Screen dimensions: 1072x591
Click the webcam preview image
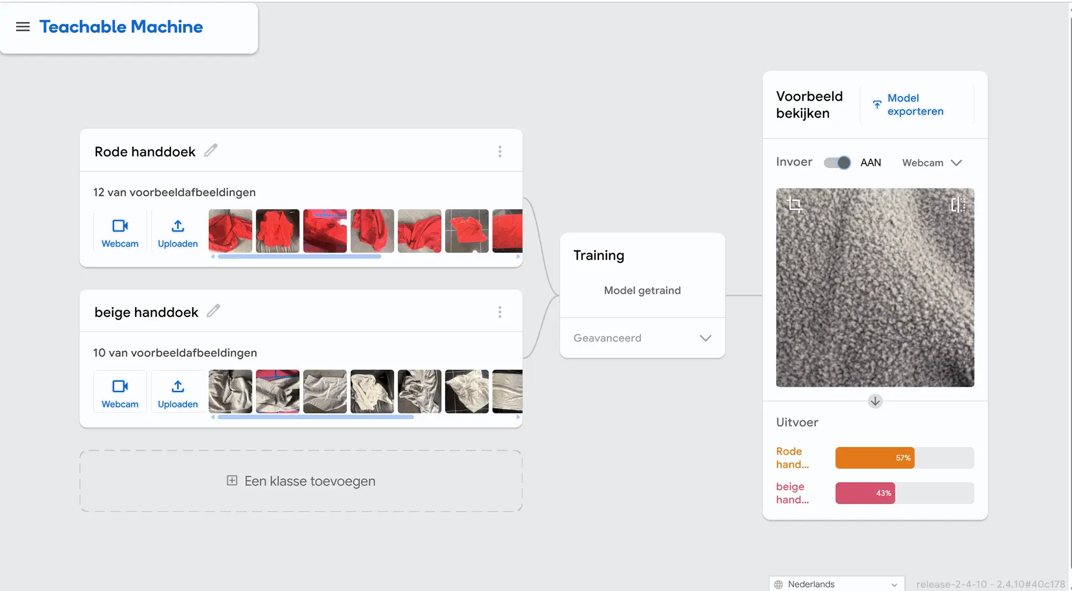pyautogui.click(x=875, y=287)
